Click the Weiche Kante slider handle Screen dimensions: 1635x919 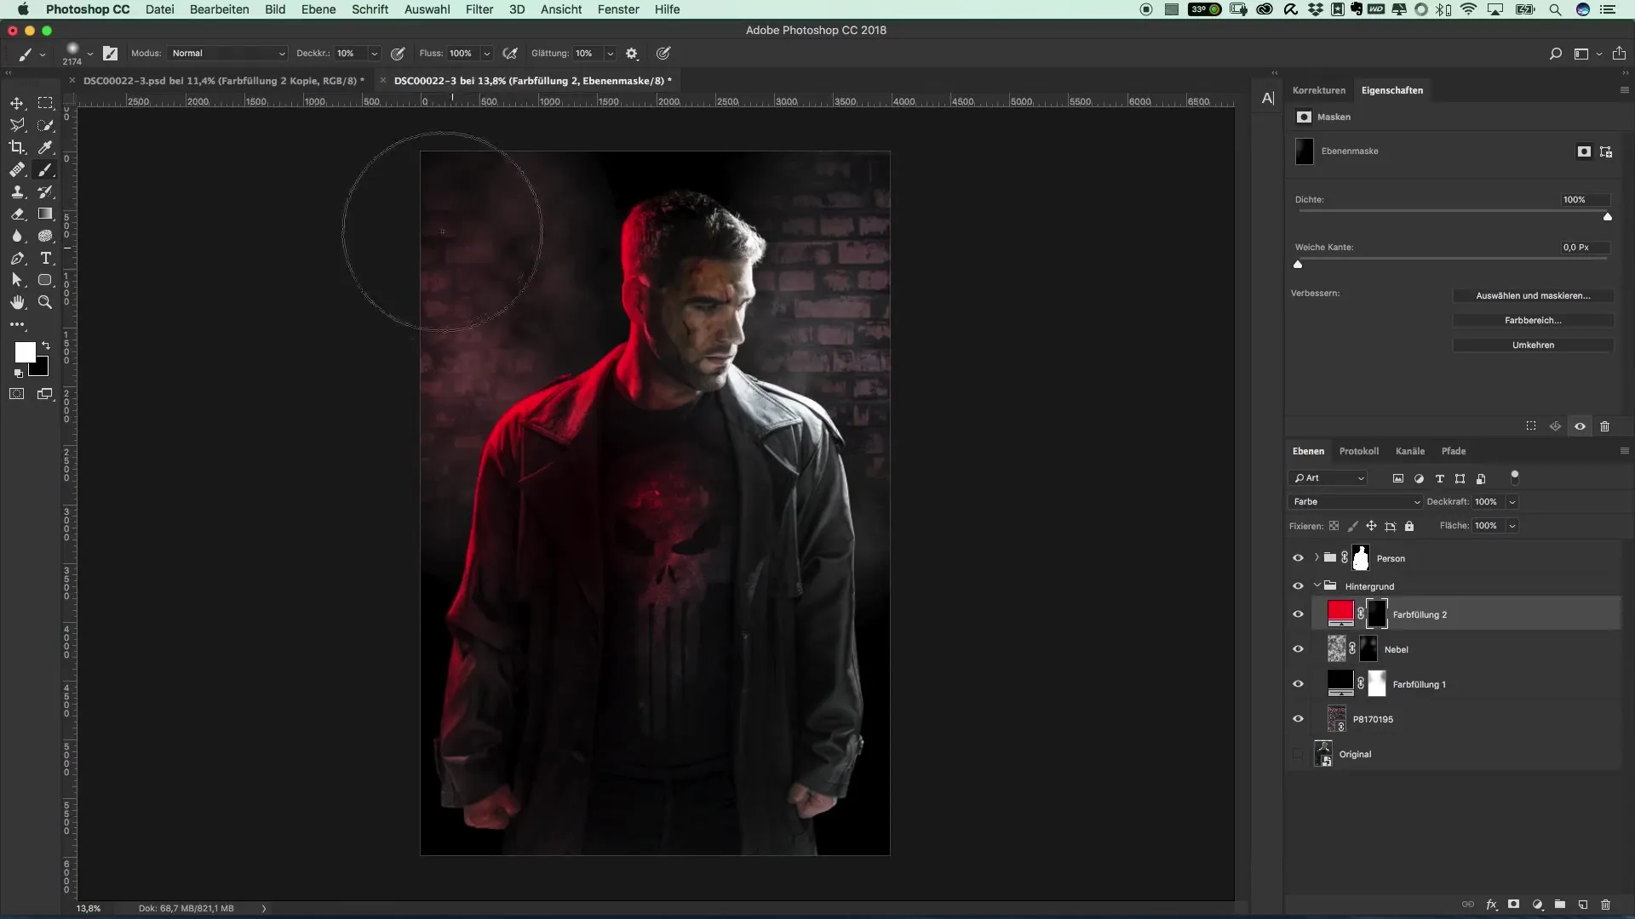pos(1298,265)
